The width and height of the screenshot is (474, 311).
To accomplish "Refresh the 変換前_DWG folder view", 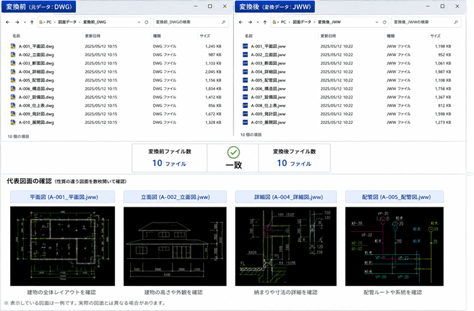I will 146,22.
